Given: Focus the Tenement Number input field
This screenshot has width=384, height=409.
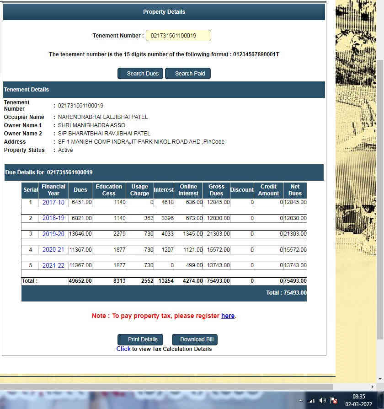Looking at the screenshot, I should (178, 36).
